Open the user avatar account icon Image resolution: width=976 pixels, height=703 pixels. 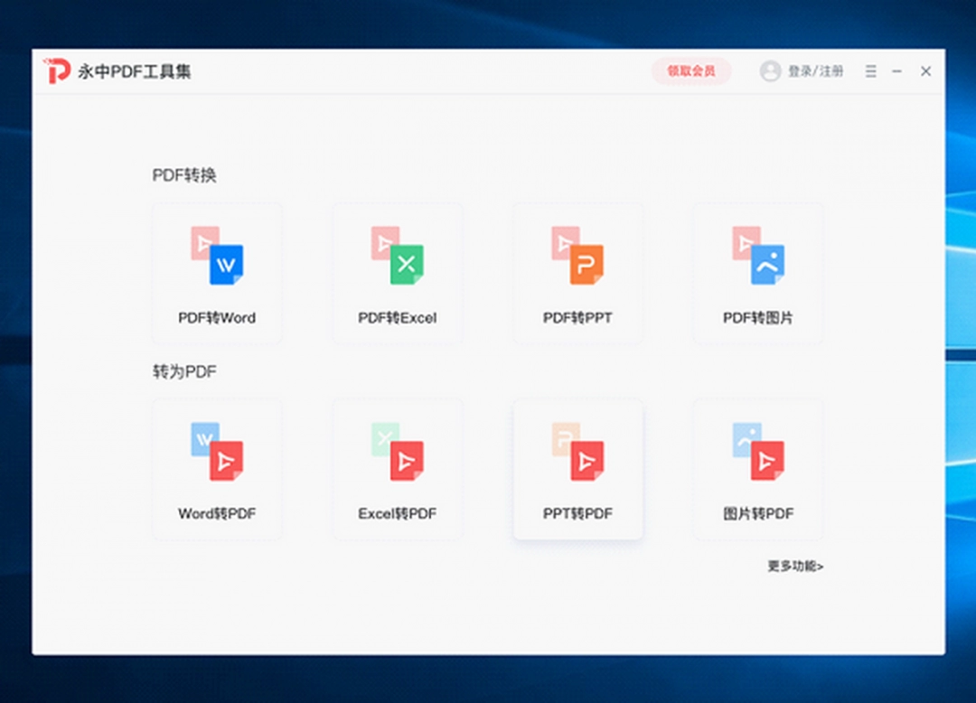(769, 71)
